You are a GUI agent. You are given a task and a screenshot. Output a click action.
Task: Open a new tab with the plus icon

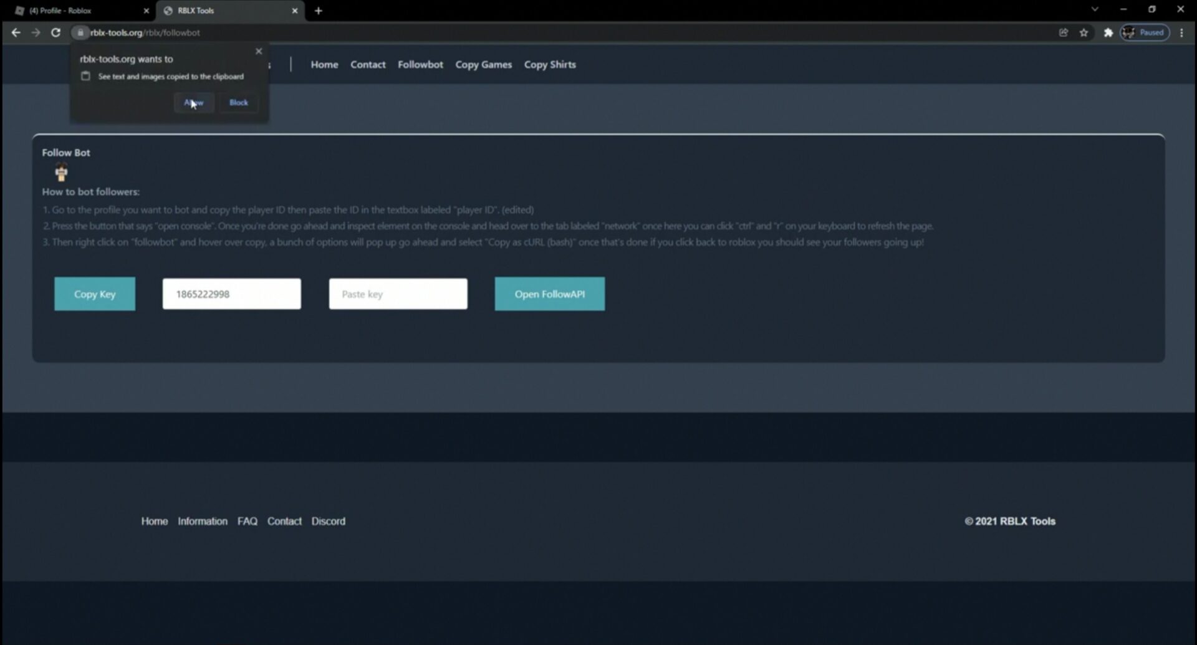click(319, 11)
